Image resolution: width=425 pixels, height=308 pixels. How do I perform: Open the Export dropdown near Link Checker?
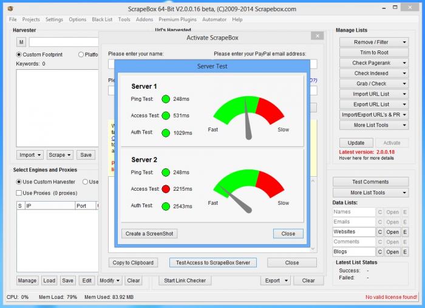point(276,281)
